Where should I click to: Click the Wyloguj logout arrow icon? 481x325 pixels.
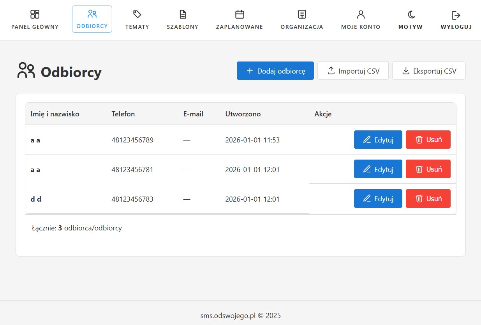(x=455, y=14)
